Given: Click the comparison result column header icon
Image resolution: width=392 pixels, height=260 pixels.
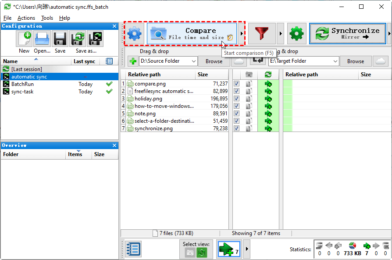Looking at the screenshot, I should 249,75.
